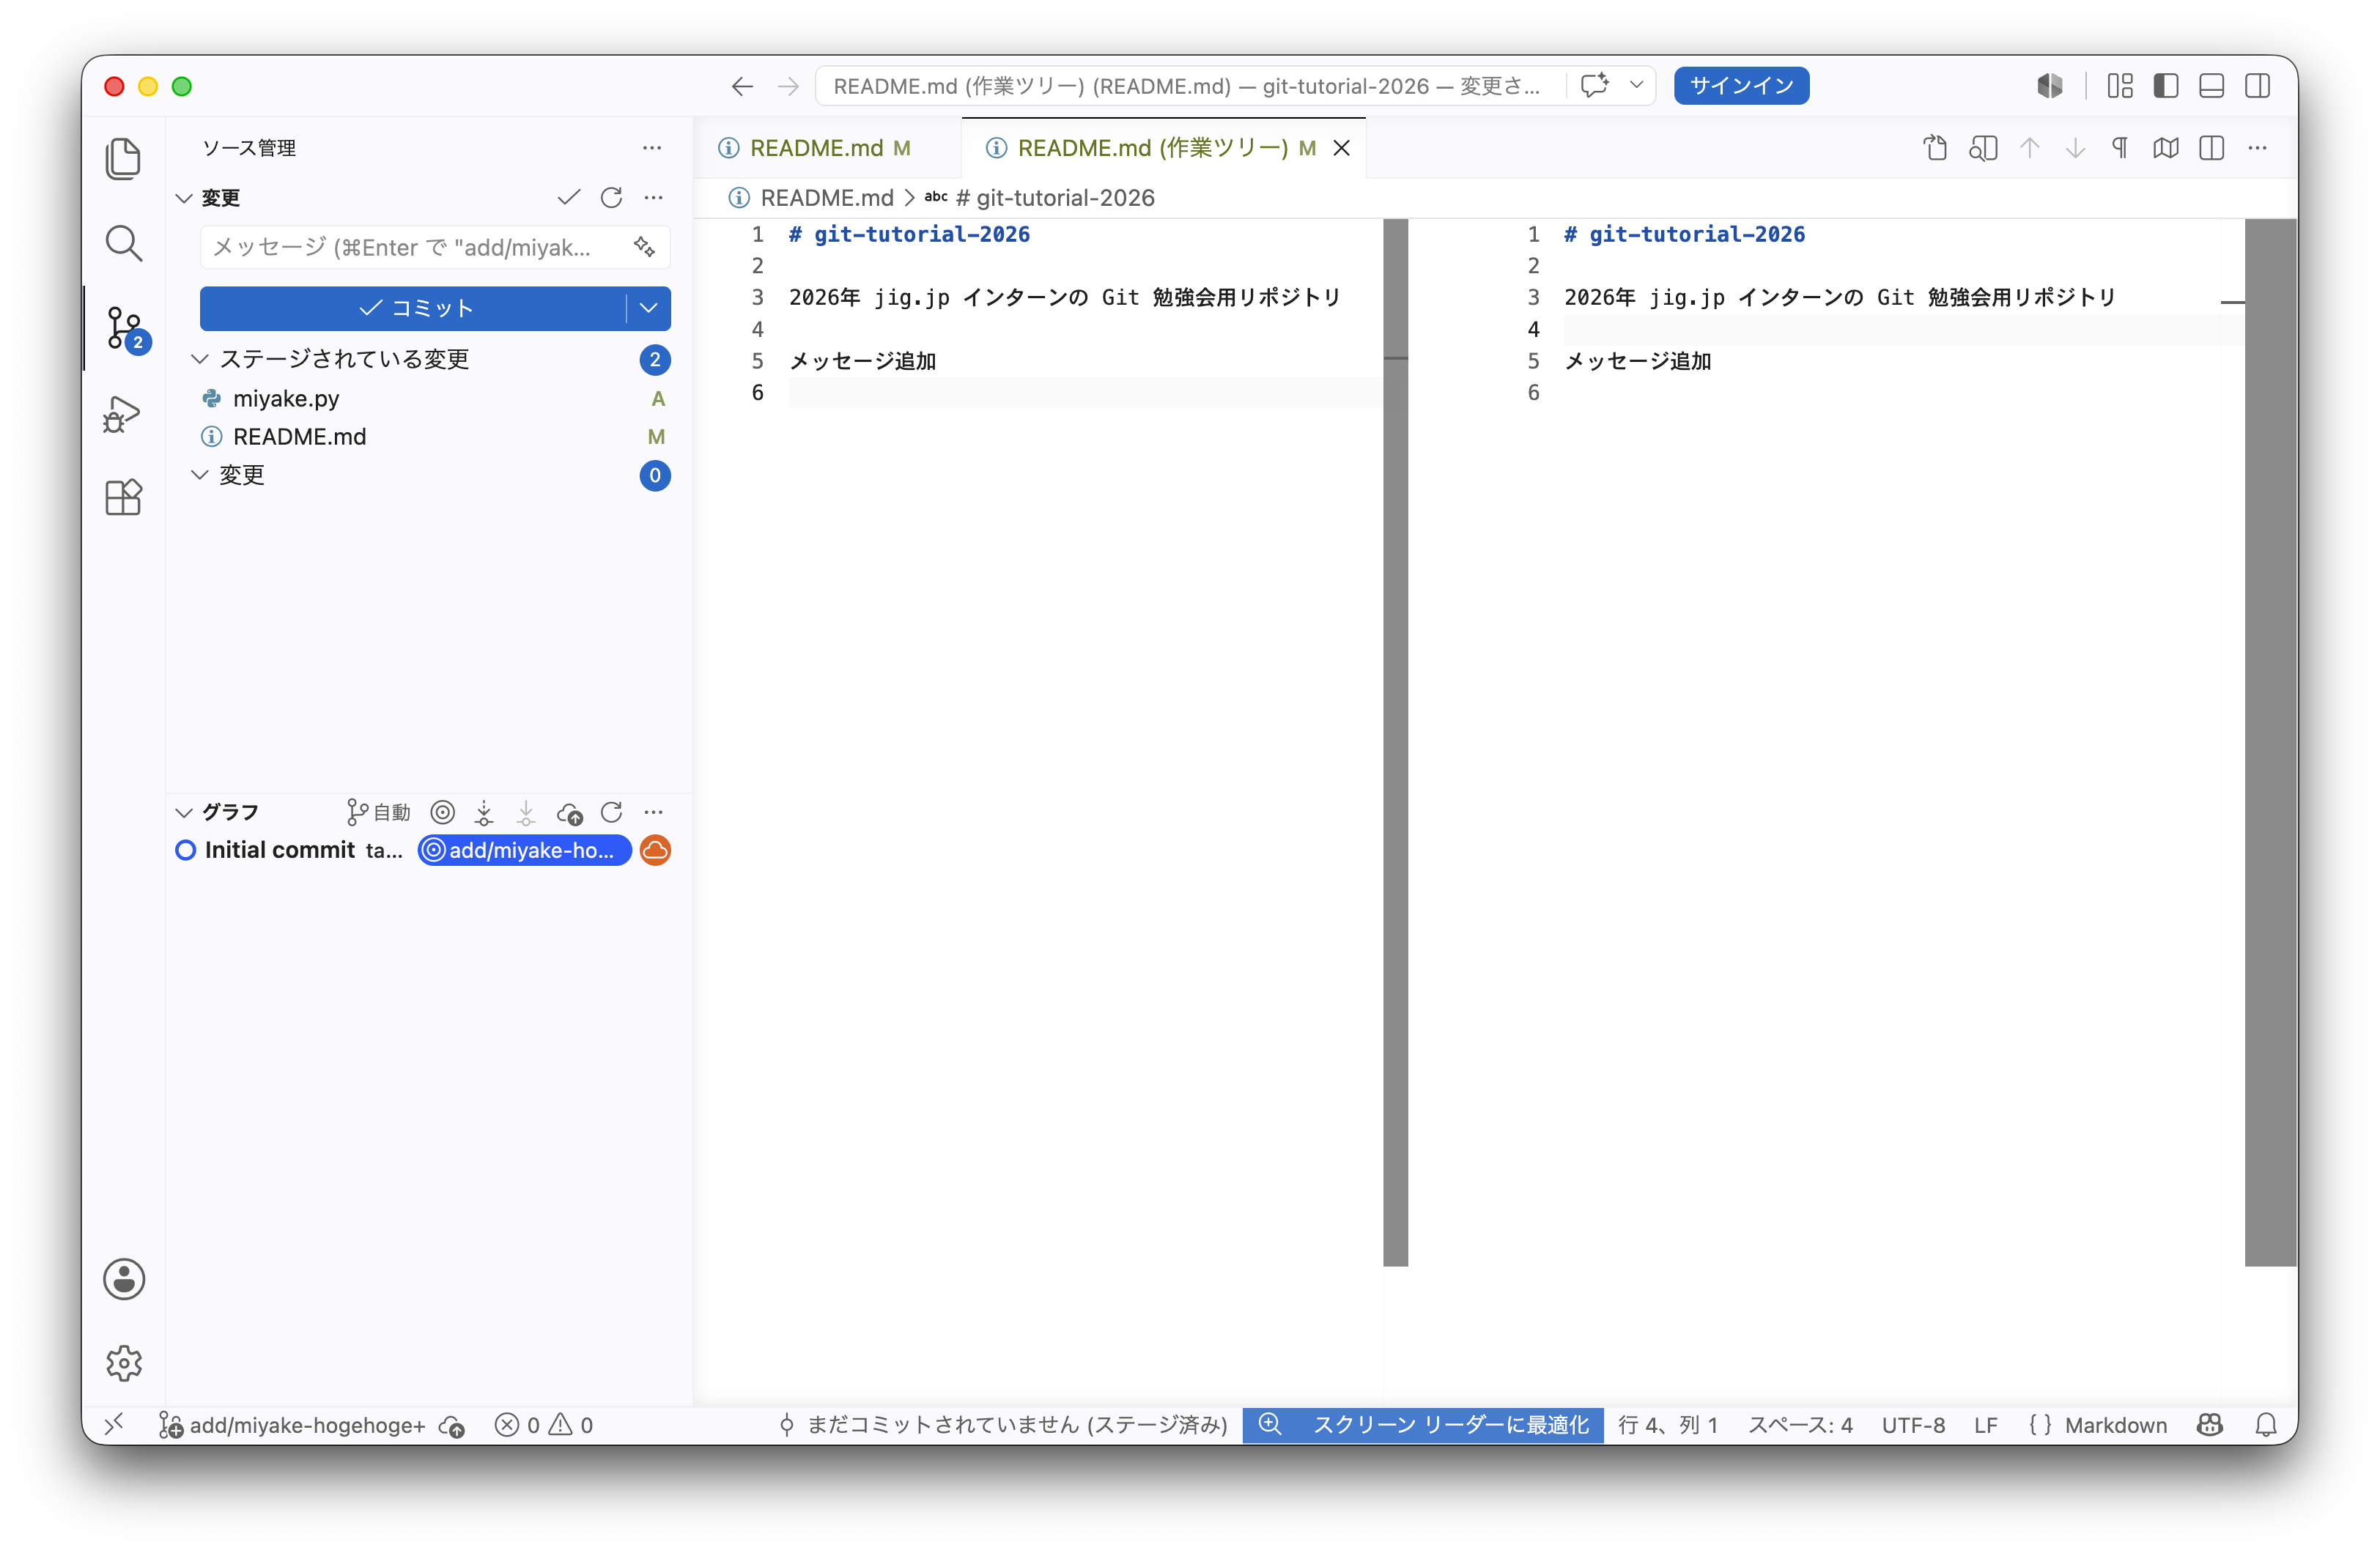The height and width of the screenshot is (1553, 2380).
Task: Open commit button dropdown arrow
Action: click(x=648, y=308)
